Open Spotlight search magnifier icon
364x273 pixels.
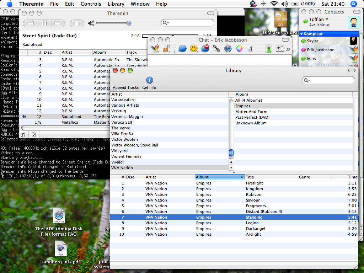click(353, 4)
